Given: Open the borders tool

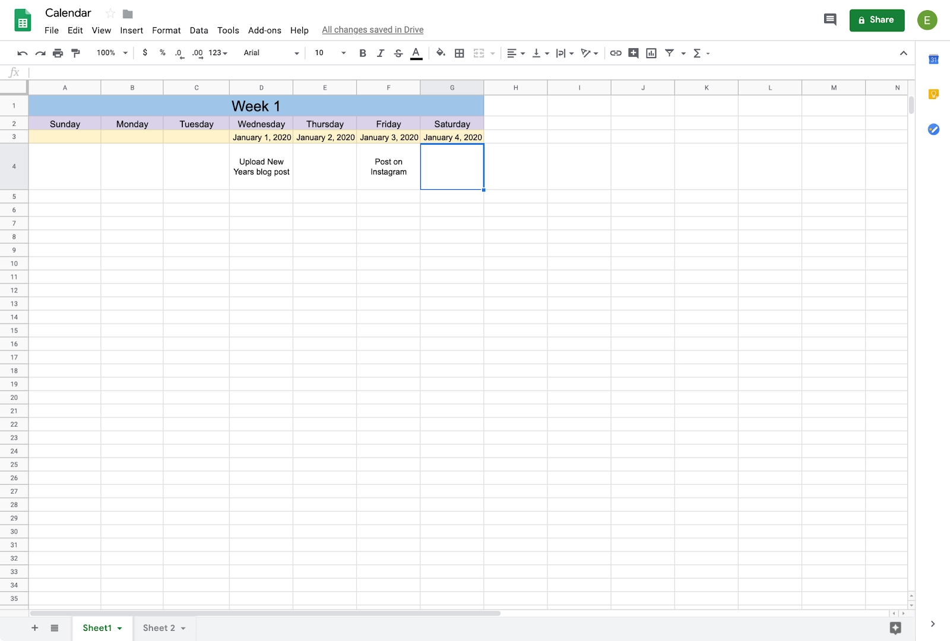Looking at the screenshot, I should [x=460, y=53].
